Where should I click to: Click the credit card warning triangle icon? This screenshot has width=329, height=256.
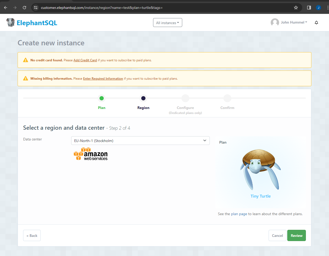tap(25, 60)
